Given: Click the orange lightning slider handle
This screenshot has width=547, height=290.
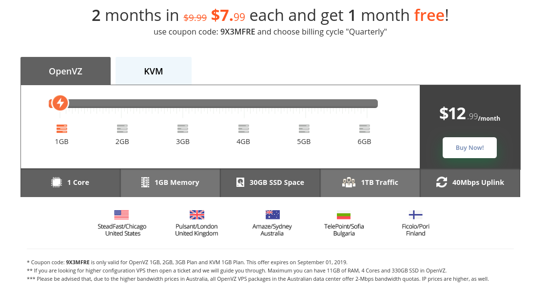Looking at the screenshot, I should coord(60,103).
